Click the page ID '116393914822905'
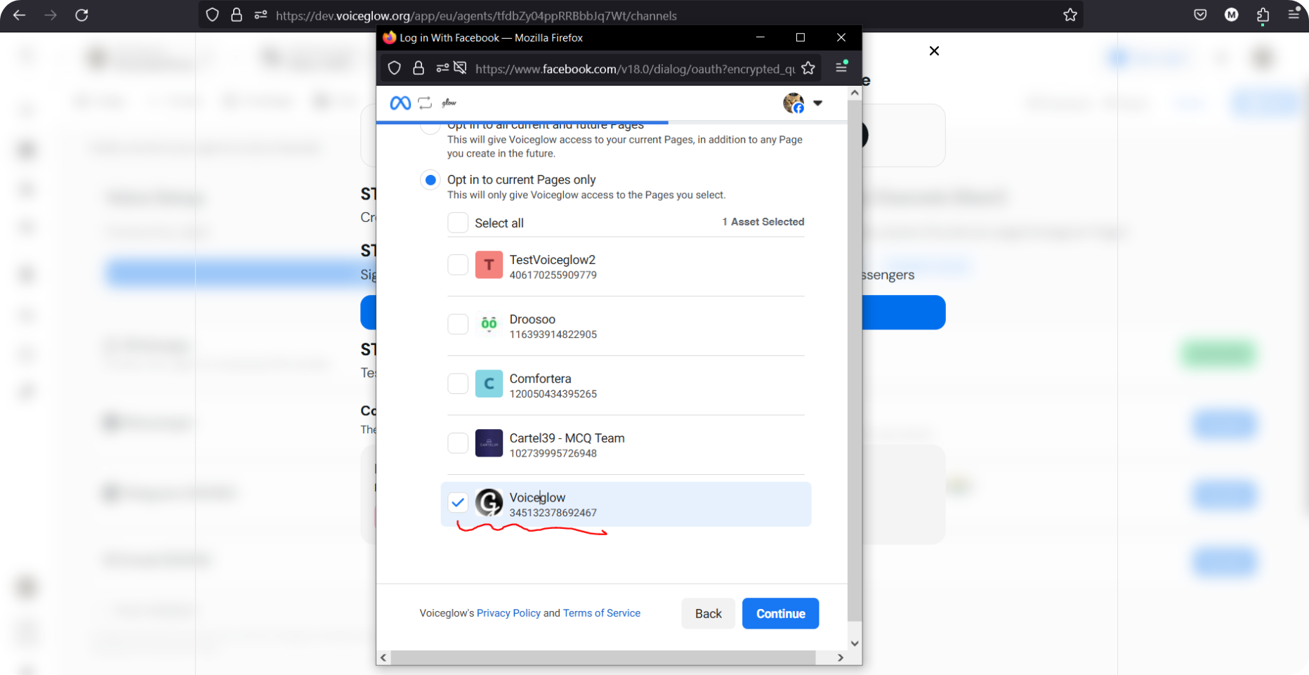The height and width of the screenshot is (675, 1309). (x=553, y=334)
